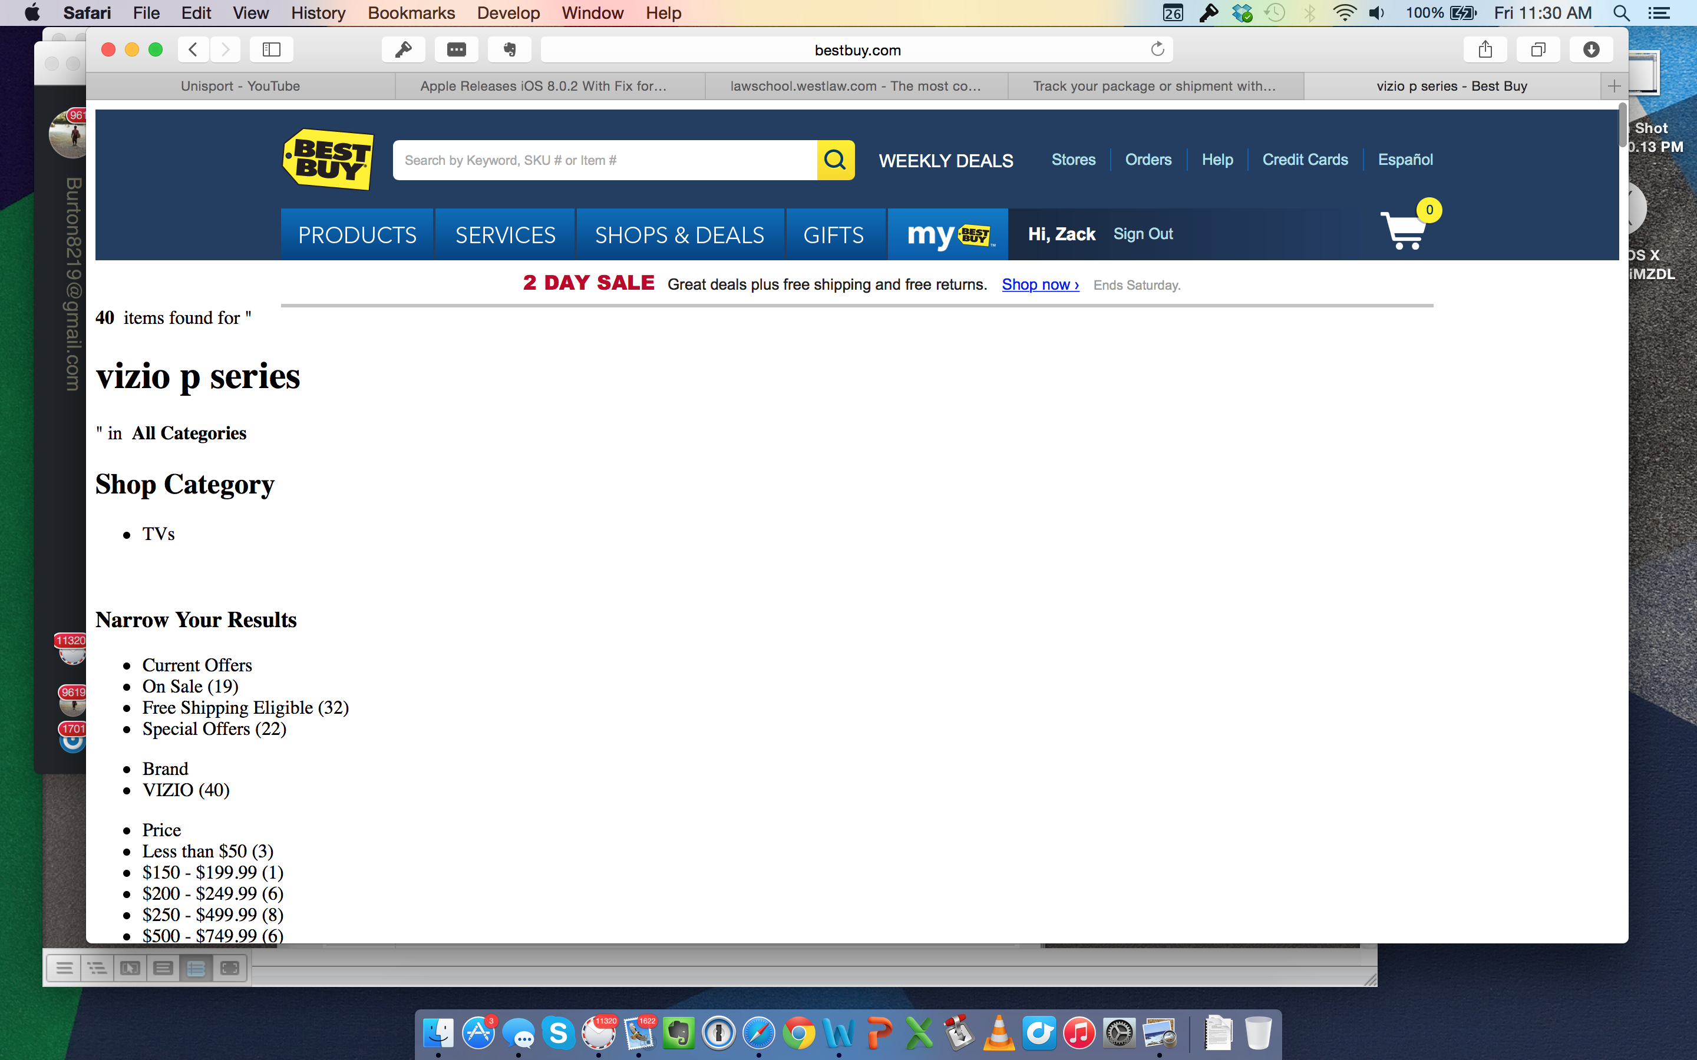Image resolution: width=1697 pixels, height=1060 pixels.
Task: Launch Google Chrome from the Dock
Action: [799, 1033]
